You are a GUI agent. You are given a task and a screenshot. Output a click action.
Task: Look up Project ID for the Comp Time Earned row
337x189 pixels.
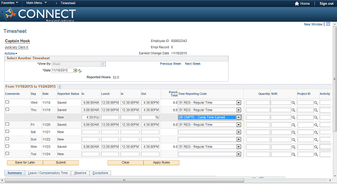316,118
